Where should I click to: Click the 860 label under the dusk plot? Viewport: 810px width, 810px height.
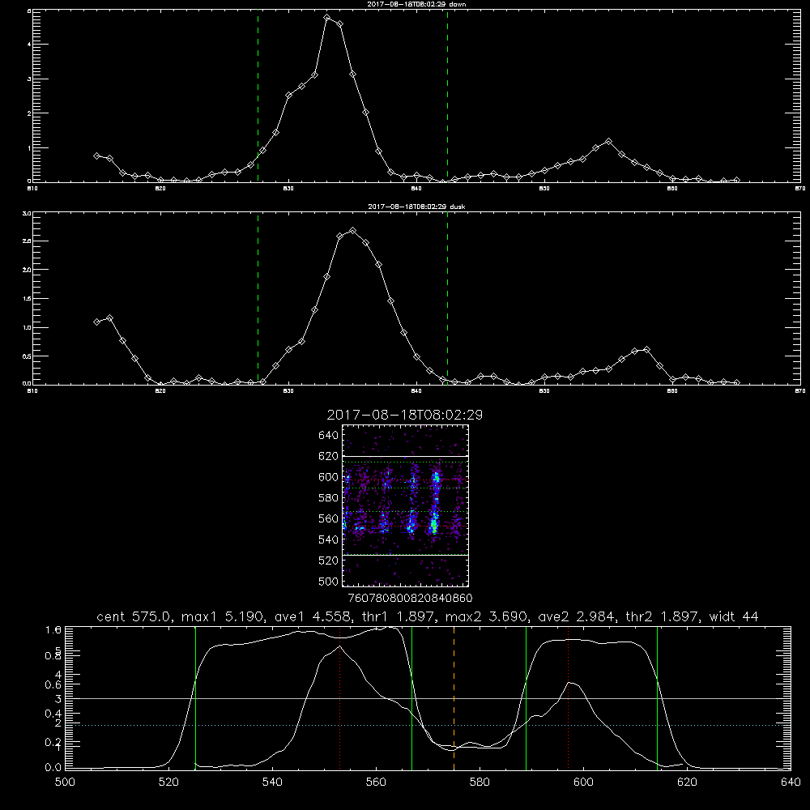pos(672,391)
